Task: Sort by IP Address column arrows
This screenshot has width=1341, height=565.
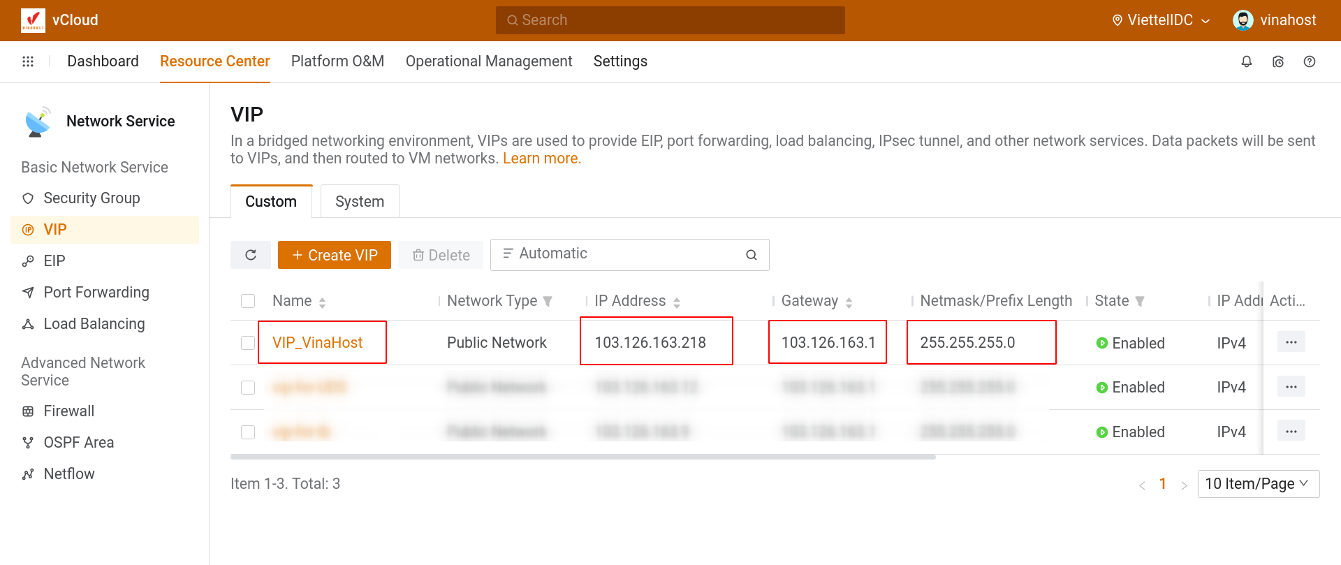Action: click(x=676, y=302)
